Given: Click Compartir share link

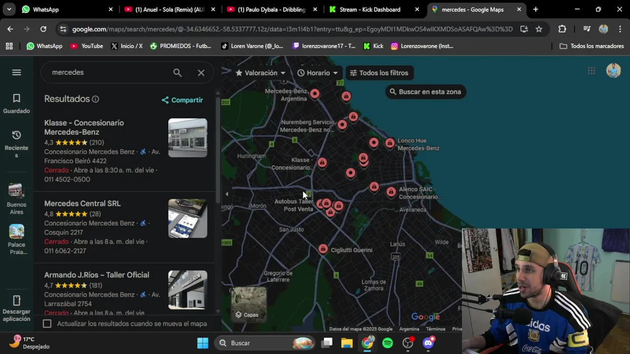Looking at the screenshot, I should point(182,100).
